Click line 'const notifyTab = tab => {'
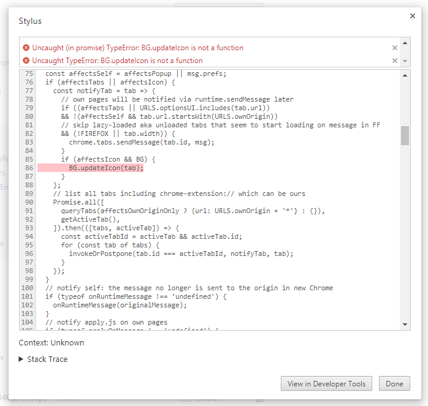 click(x=104, y=91)
